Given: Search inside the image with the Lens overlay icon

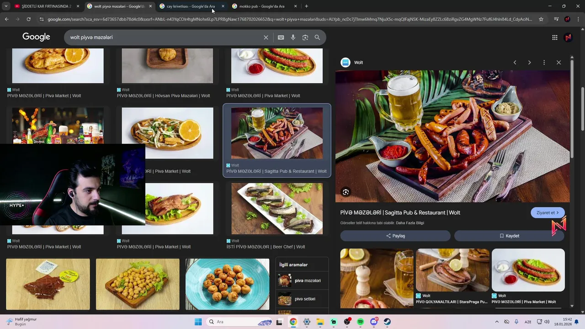Looking at the screenshot, I should (346, 192).
